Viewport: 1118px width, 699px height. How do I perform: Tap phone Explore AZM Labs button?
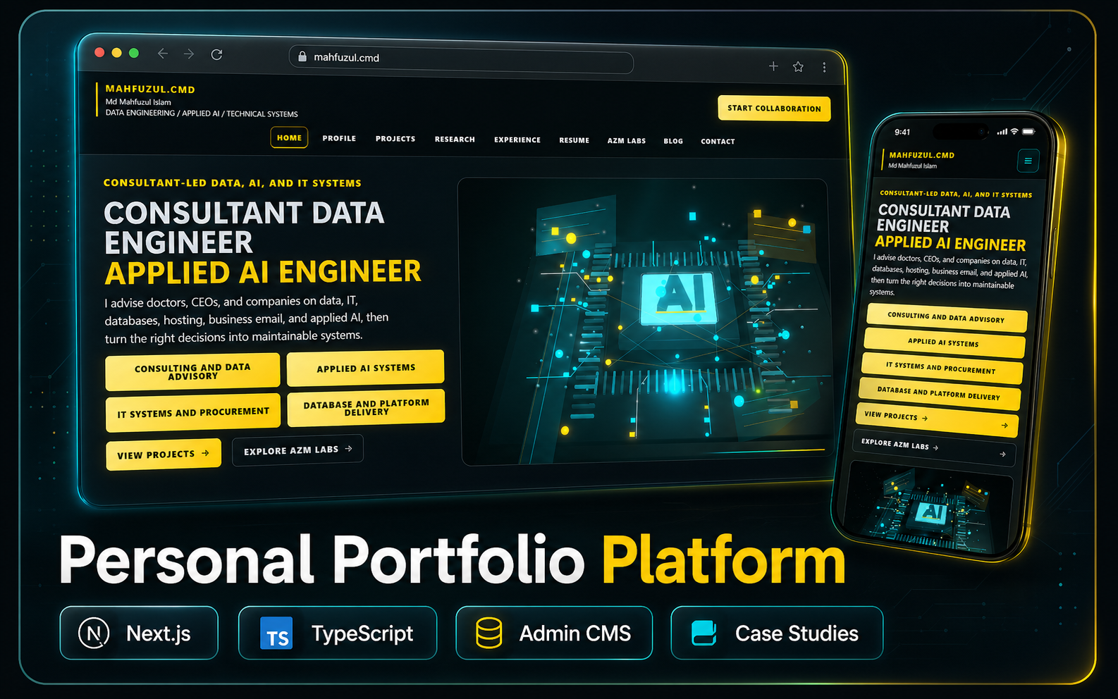[x=934, y=448]
